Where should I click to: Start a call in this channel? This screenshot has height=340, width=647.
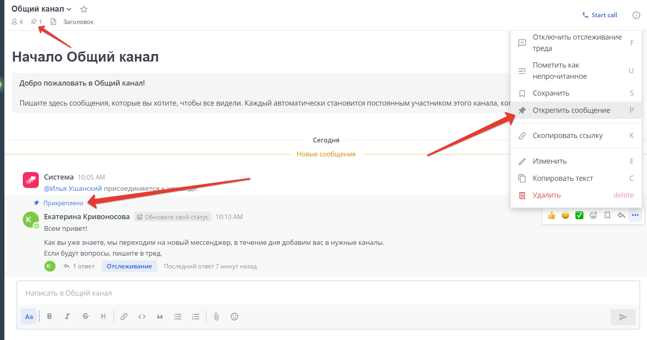[x=600, y=15]
